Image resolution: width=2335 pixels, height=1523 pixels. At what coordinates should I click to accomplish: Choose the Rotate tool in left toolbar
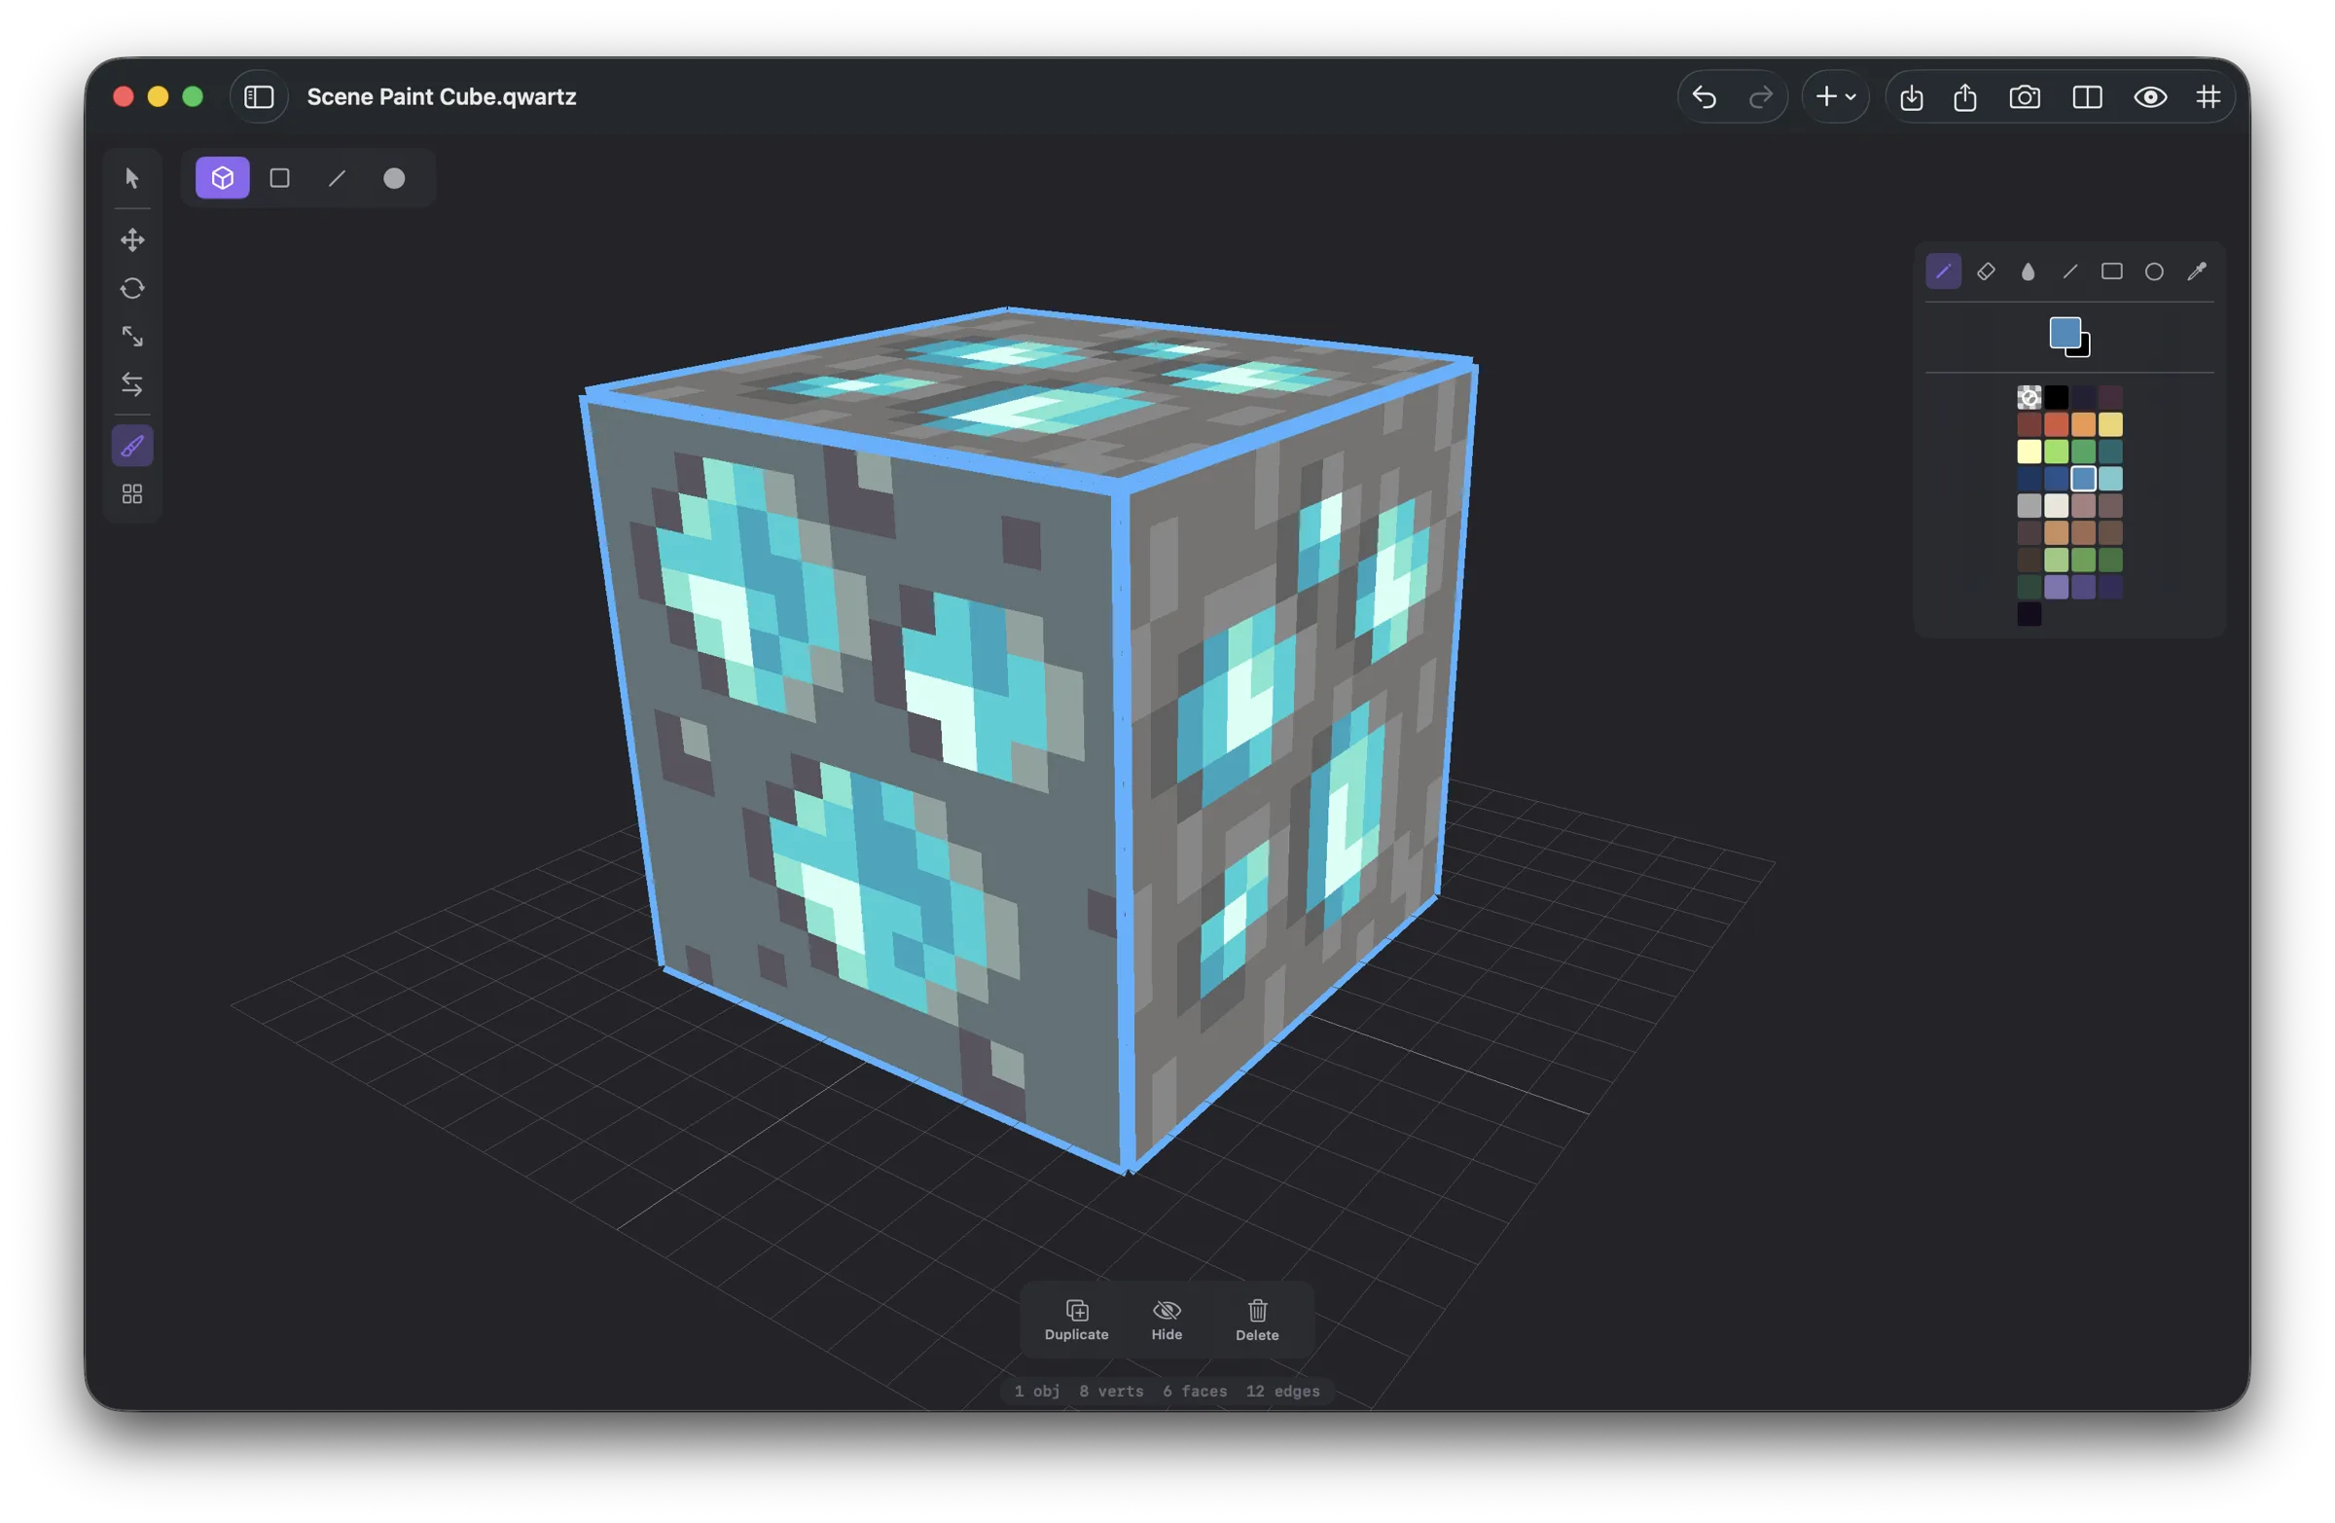click(132, 288)
